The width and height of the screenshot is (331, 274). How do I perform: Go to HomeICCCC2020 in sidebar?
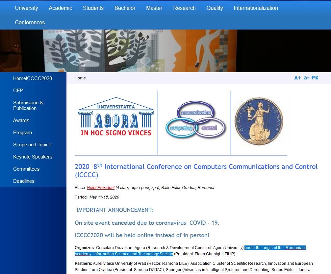[33, 78]
